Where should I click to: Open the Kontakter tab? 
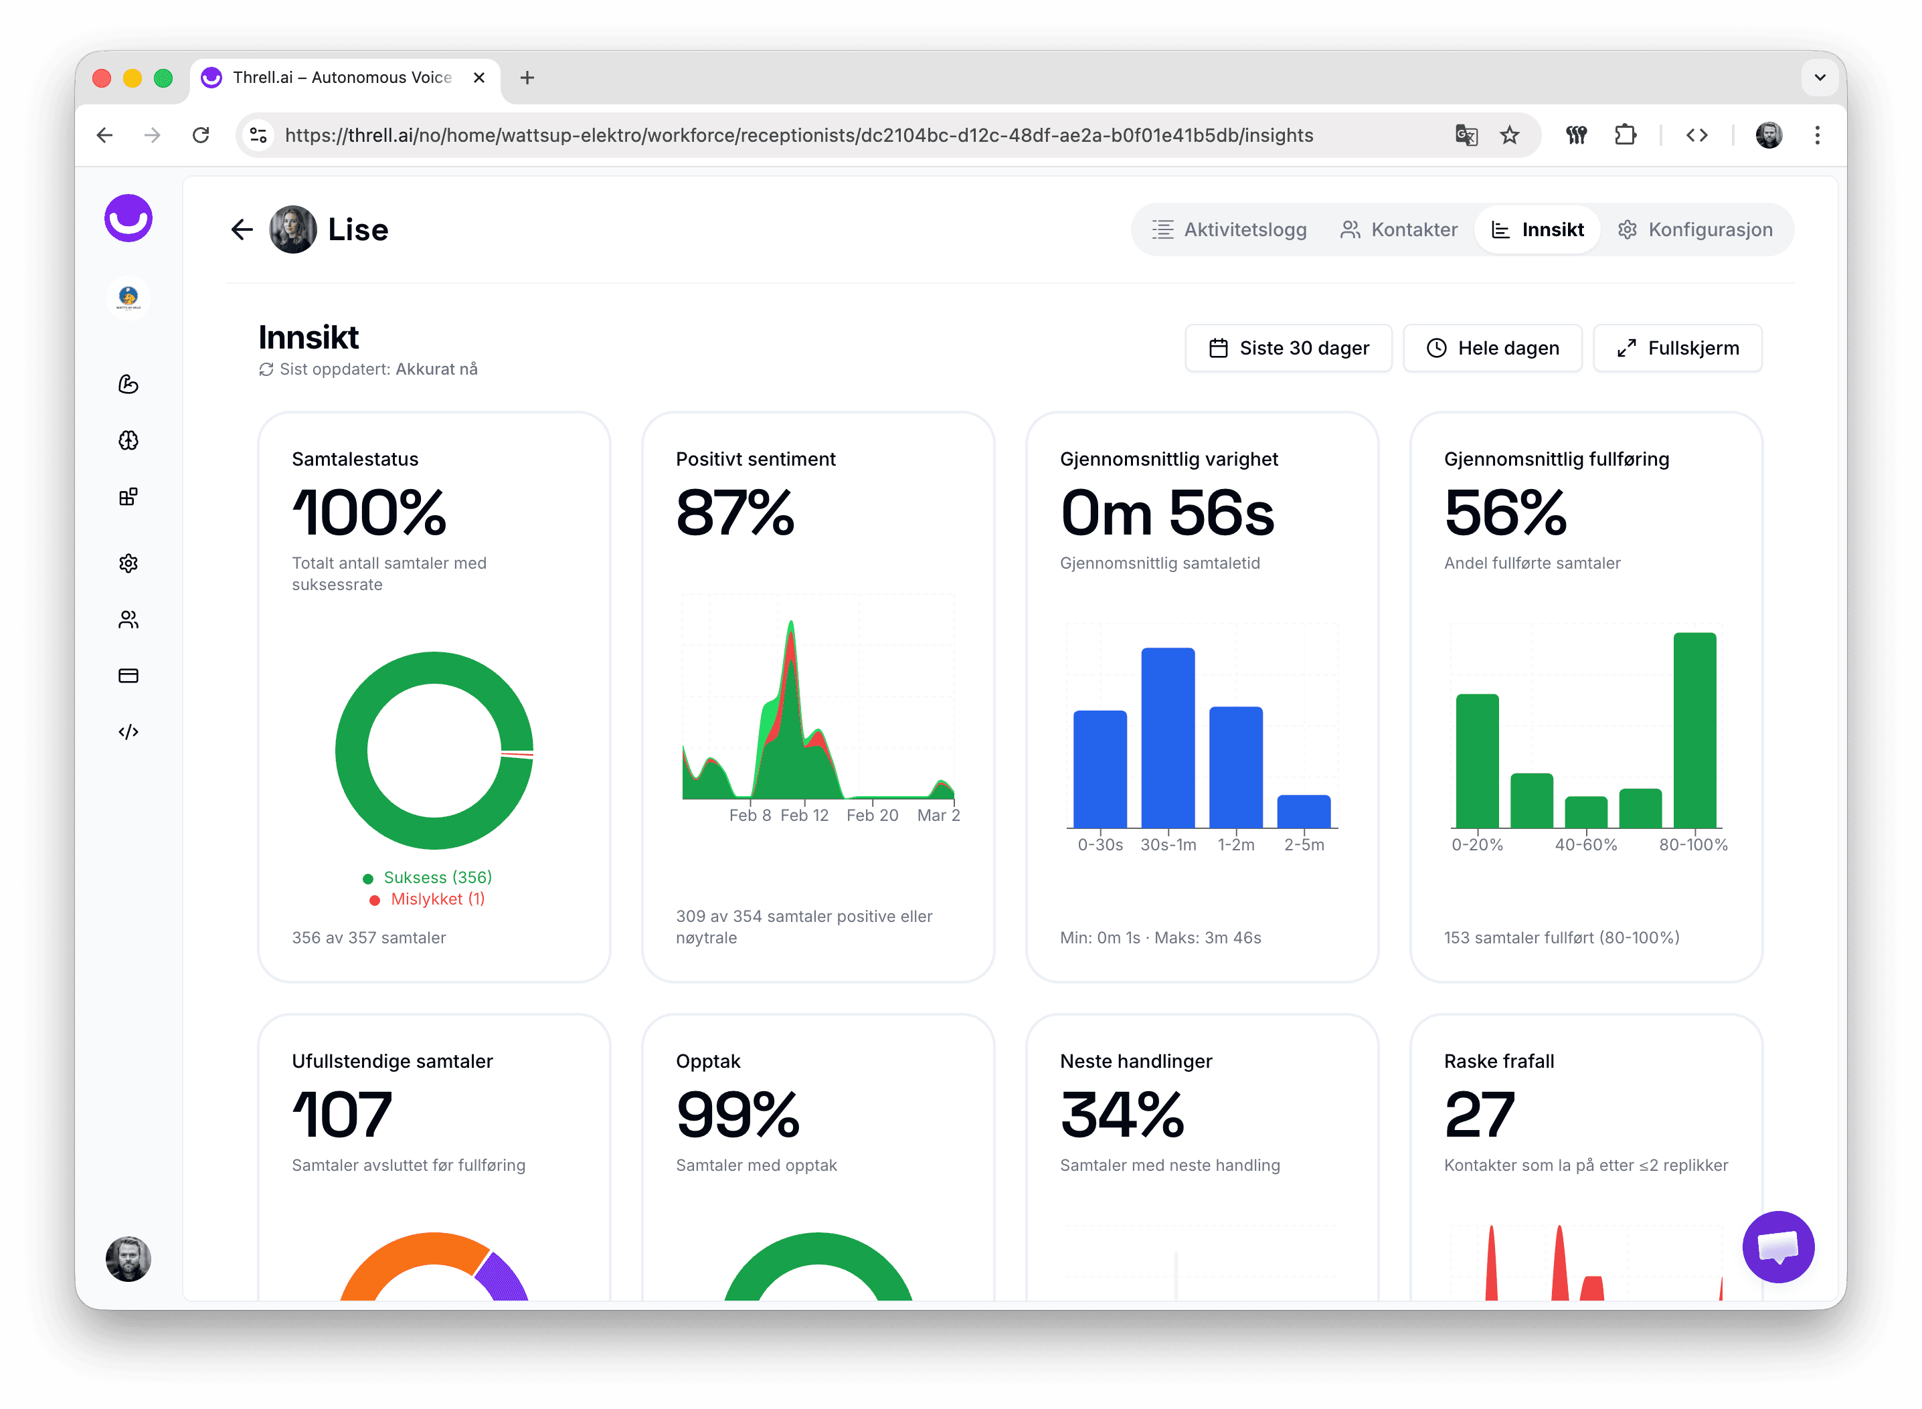click(x=1398, y=229)
